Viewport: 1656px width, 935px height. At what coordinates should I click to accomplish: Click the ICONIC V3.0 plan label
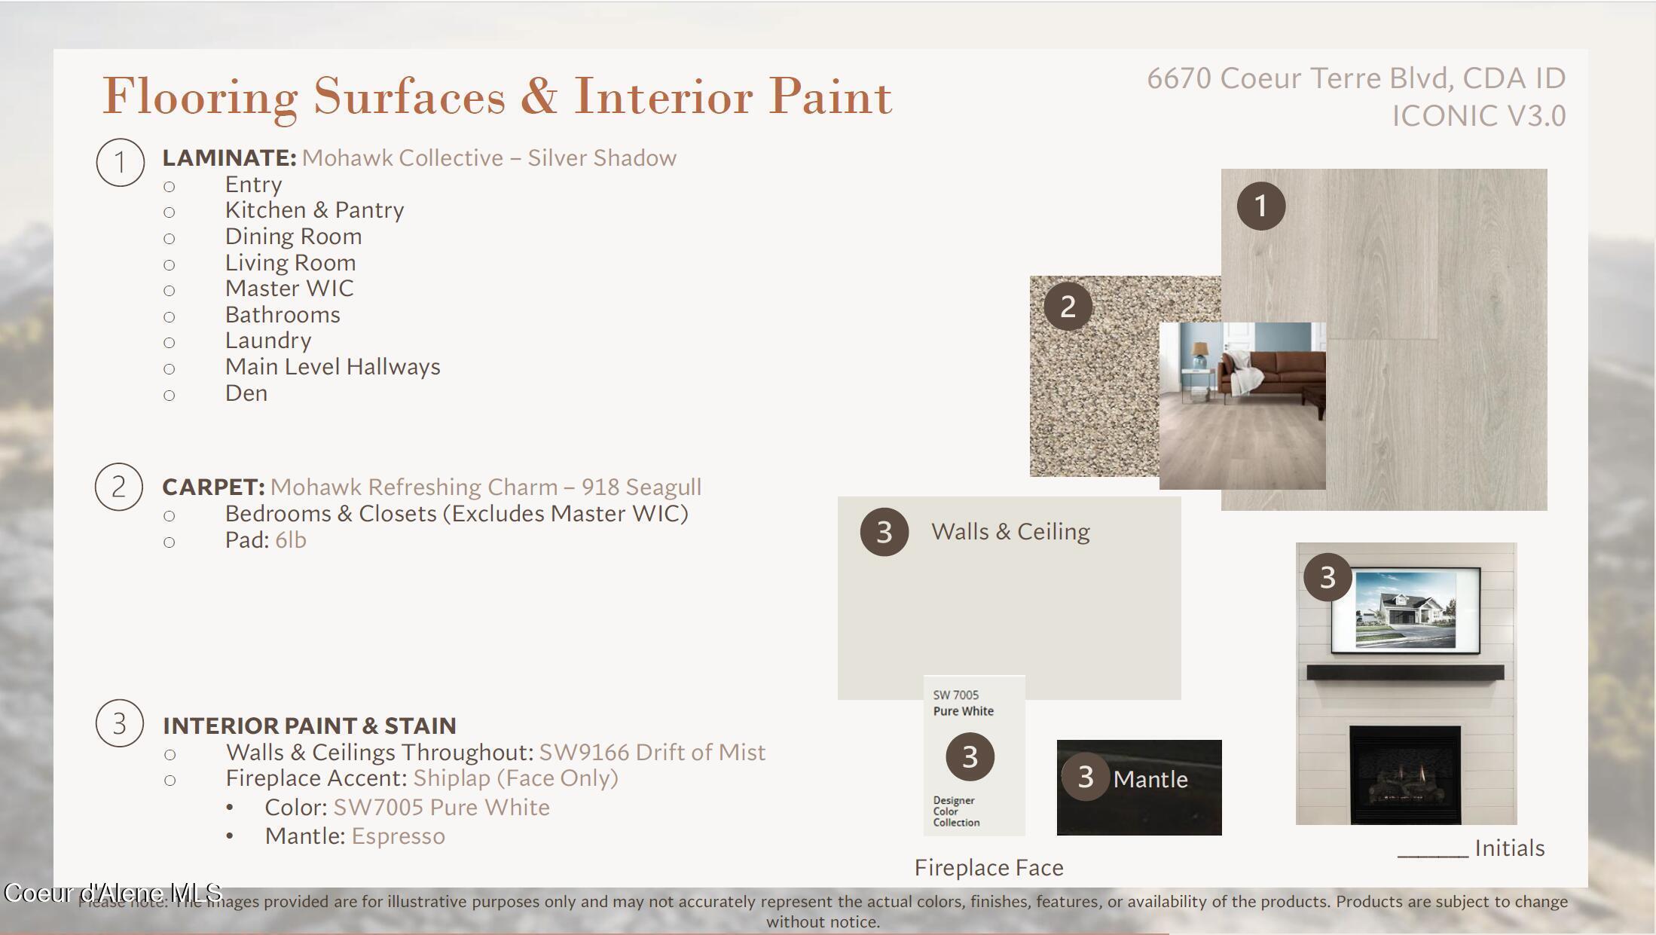coord(1478,116)
